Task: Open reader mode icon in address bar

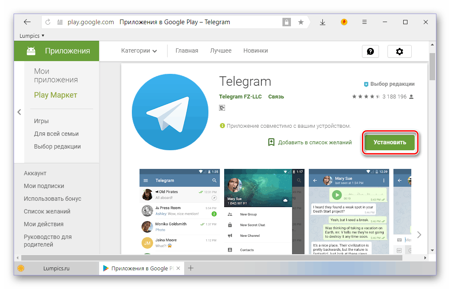Action: [60, 22]
